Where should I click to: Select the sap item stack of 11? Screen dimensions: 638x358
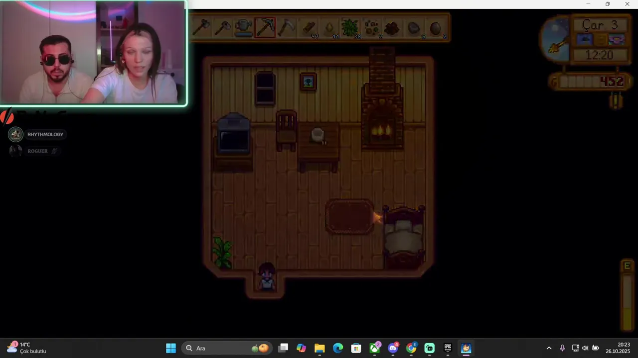tap(329, 27)
